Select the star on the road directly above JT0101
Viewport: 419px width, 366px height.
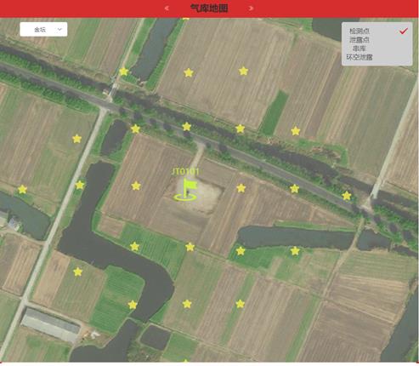tap(187, 127)
